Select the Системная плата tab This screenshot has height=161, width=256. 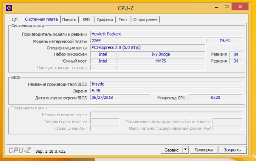tap(41, 19)
